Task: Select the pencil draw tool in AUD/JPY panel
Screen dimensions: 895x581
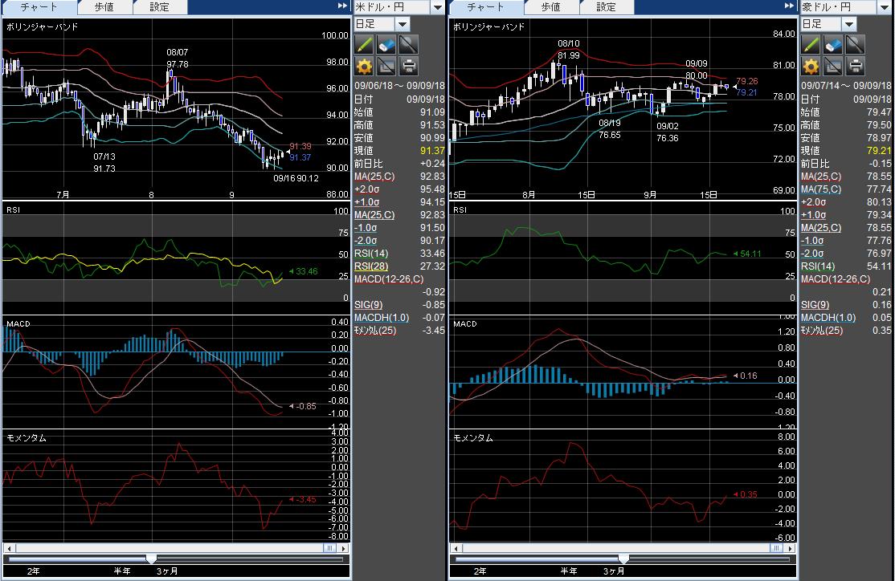Action: pyautogui.click(x=811, y=43)
